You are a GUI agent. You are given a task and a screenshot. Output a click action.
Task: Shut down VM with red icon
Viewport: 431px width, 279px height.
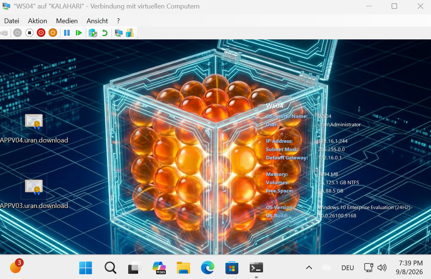click(x=41, y=33)
